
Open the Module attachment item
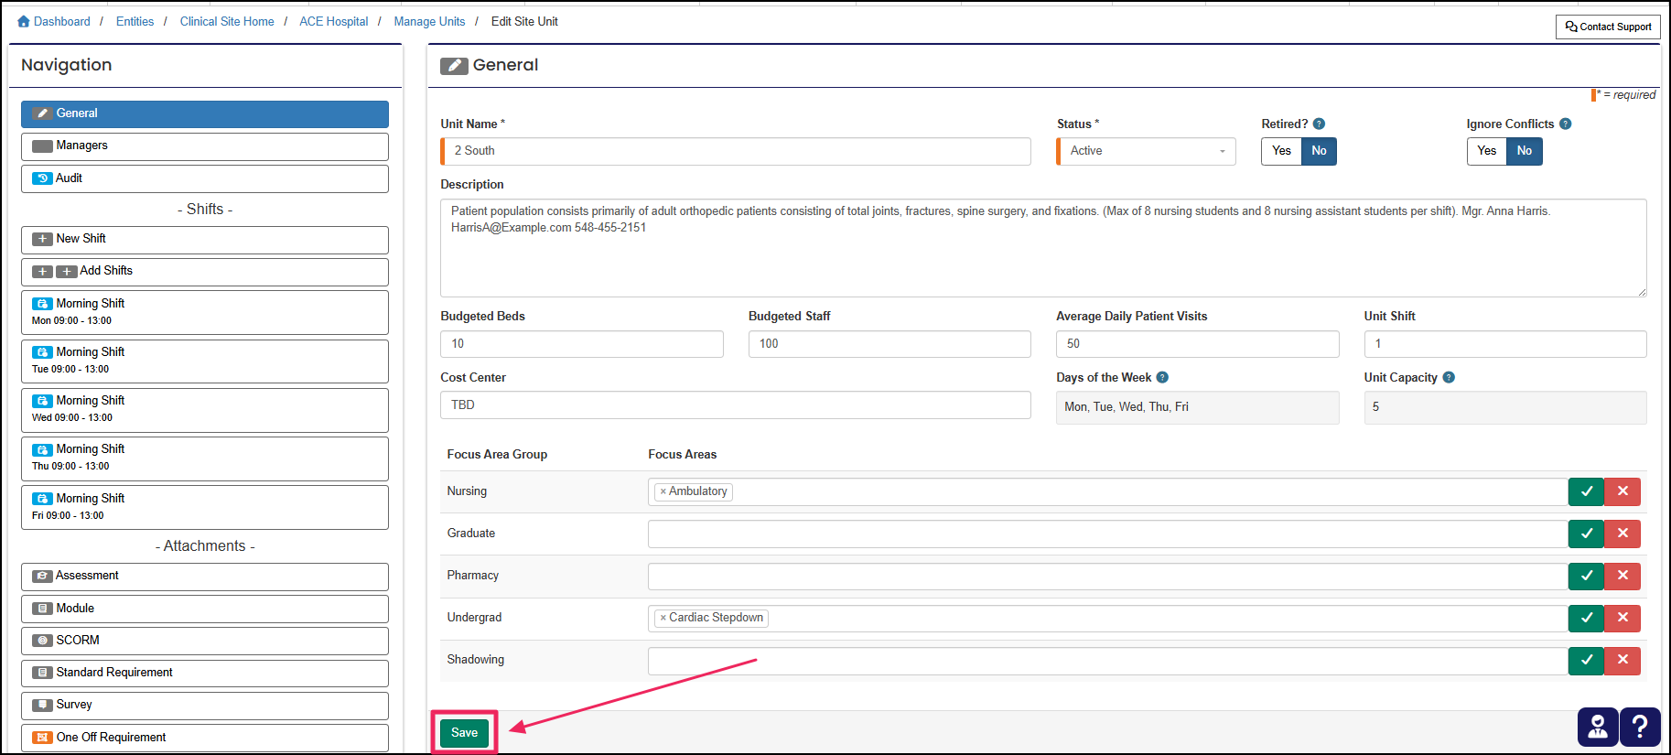(205, 609)
